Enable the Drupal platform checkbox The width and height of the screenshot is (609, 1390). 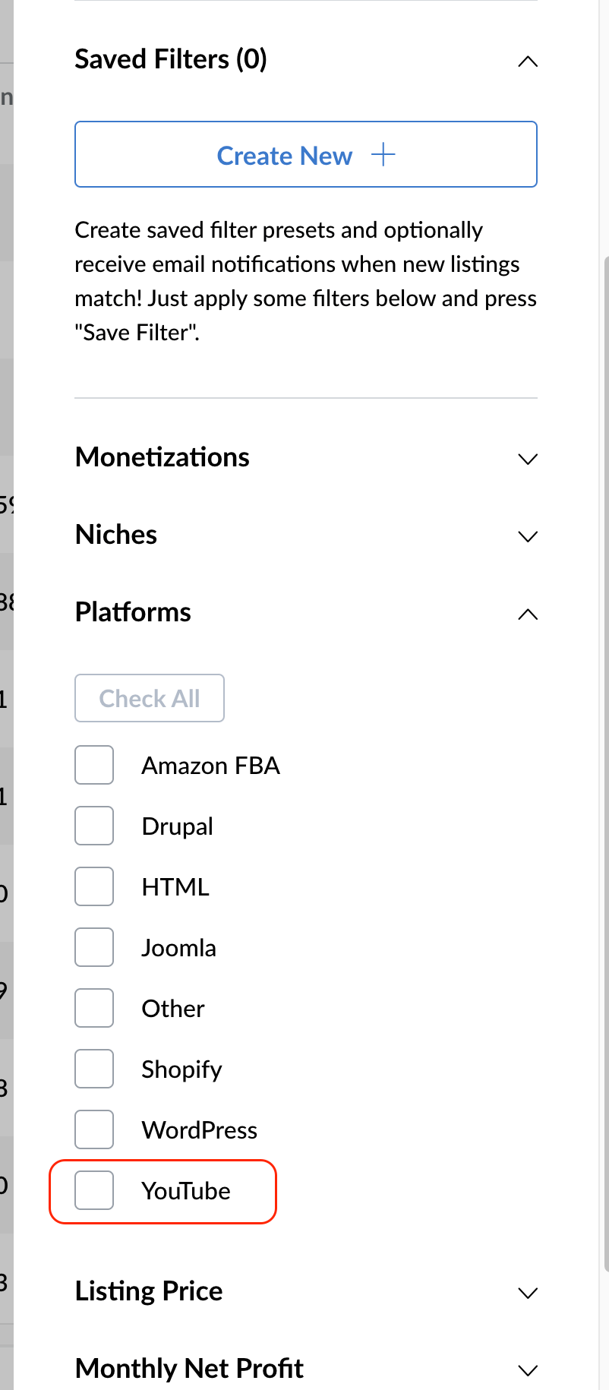pos(94,826)
